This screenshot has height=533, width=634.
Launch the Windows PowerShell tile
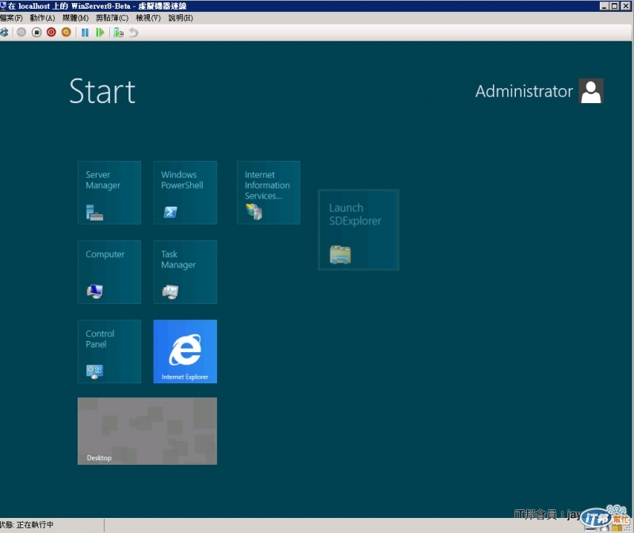[x=185, y=193]
